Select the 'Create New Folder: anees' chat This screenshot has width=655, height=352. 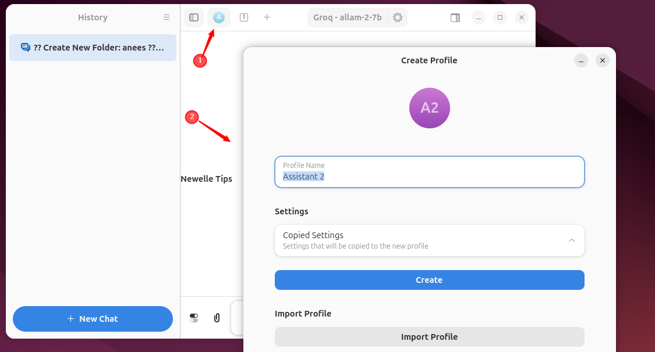click(93, 48)
